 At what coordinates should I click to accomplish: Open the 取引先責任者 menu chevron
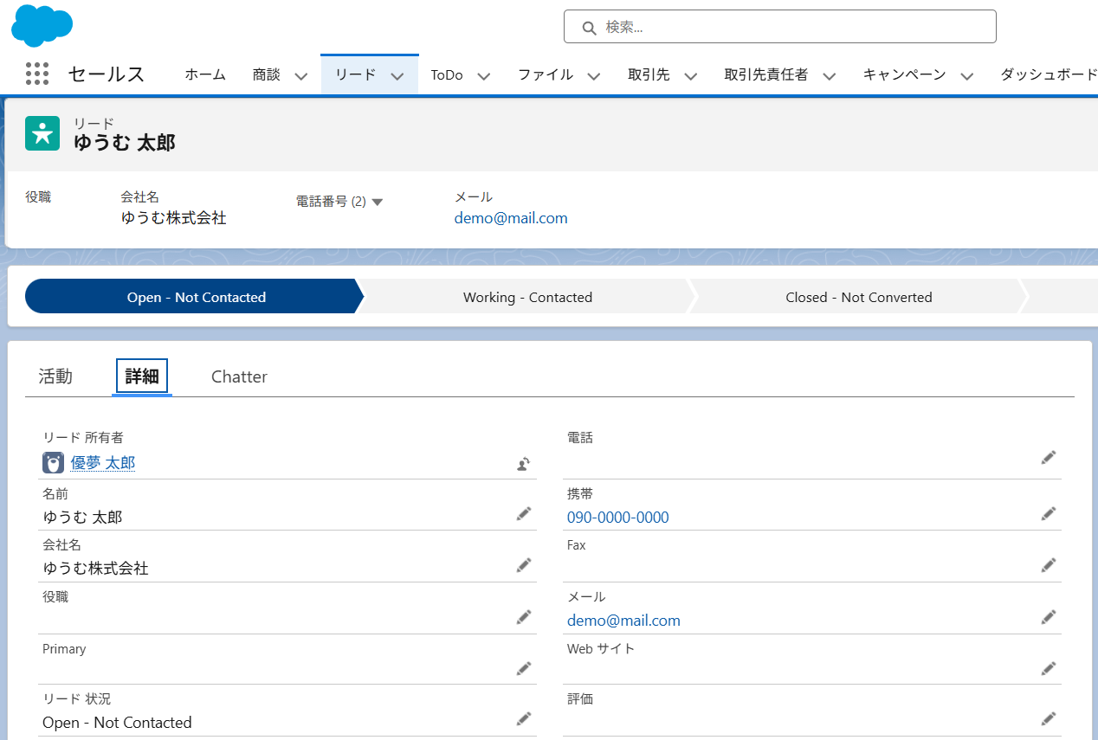pos(829,76)
